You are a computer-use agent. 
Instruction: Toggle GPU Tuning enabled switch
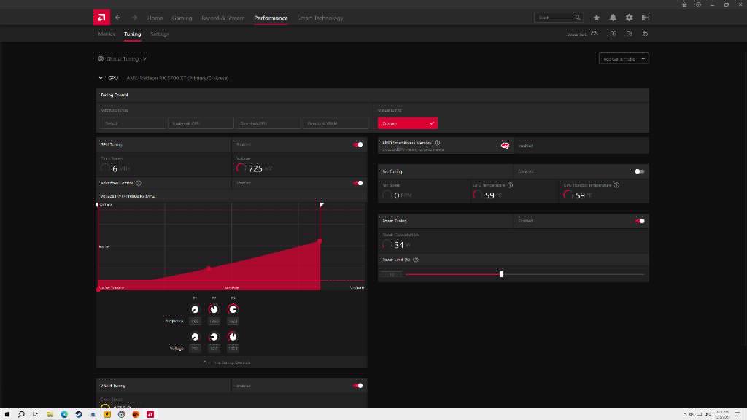pyautogui.click(x=357, y=144)
